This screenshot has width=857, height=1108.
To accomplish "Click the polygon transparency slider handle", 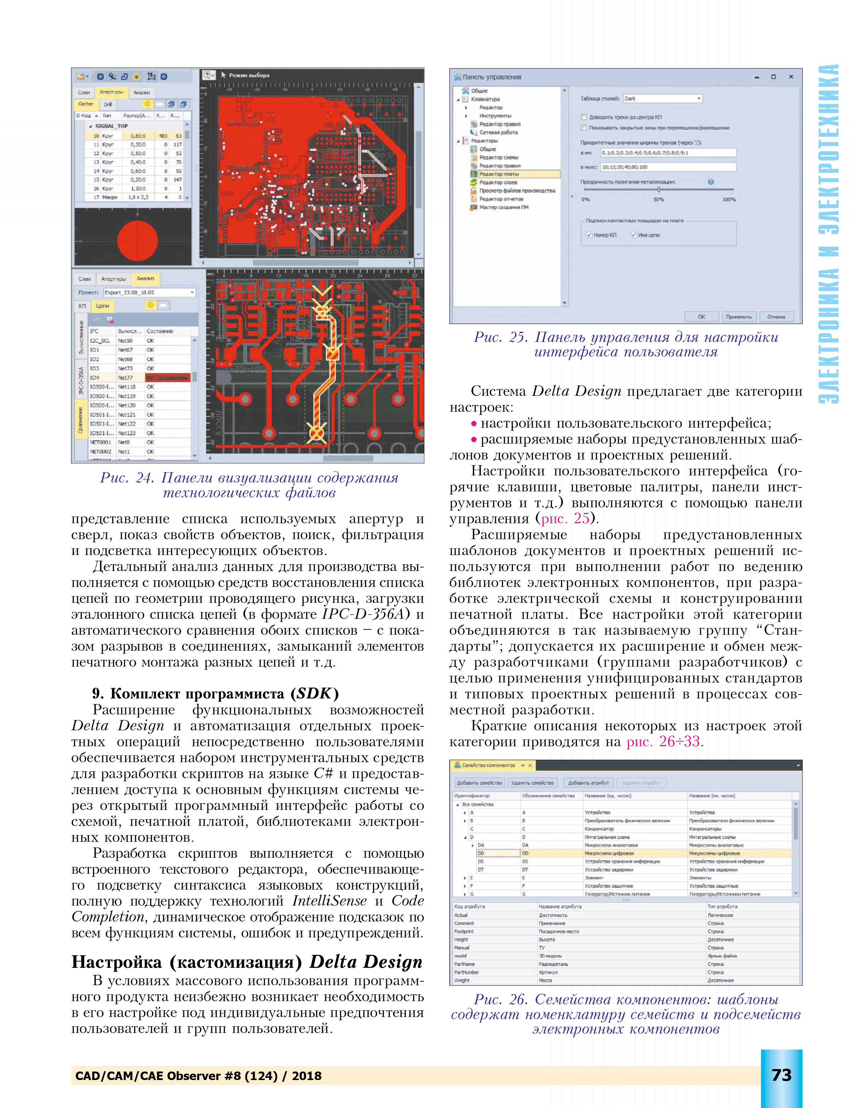I will (659, 189).
